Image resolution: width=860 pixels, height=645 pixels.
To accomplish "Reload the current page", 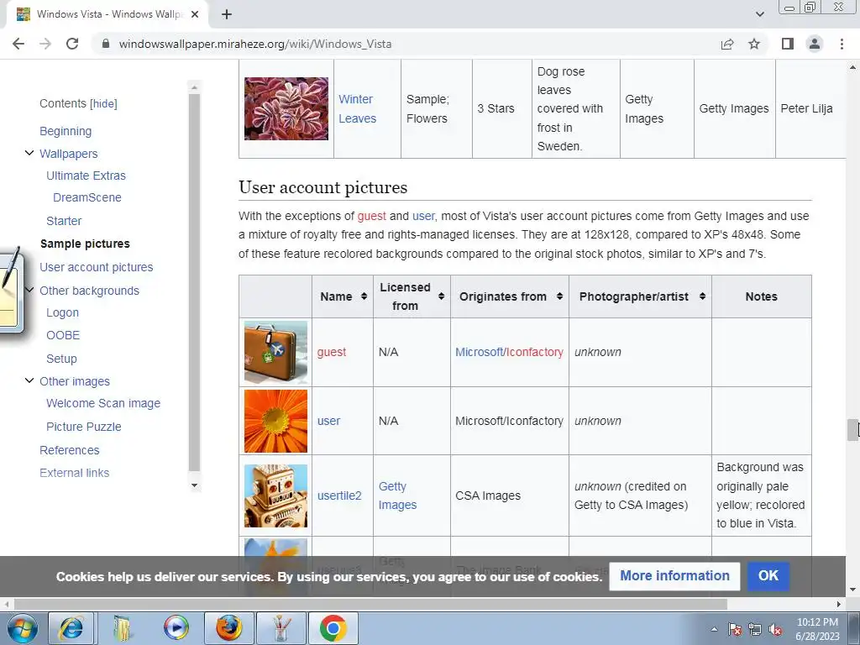I will pyautogui.click(x=72, y=44).
